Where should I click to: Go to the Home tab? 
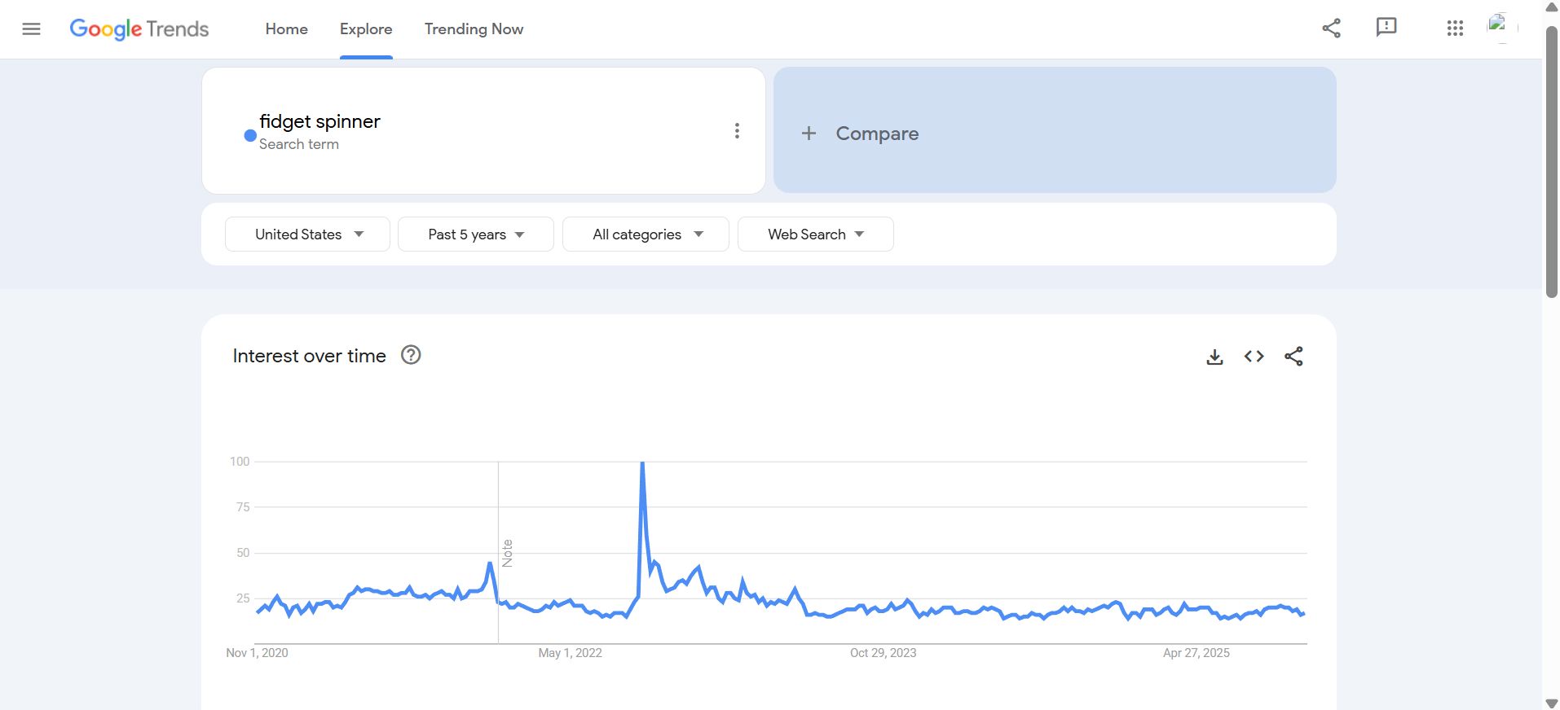pos(286,29)
